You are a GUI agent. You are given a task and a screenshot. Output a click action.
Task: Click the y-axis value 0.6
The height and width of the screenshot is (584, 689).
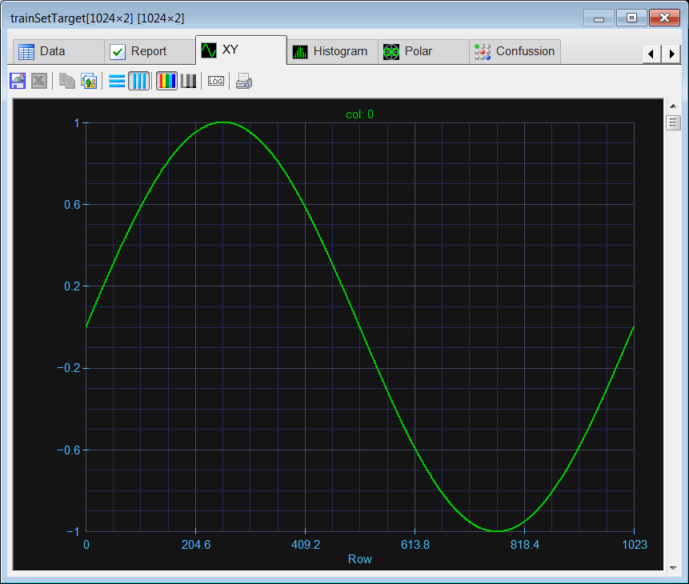coord(72,205)
